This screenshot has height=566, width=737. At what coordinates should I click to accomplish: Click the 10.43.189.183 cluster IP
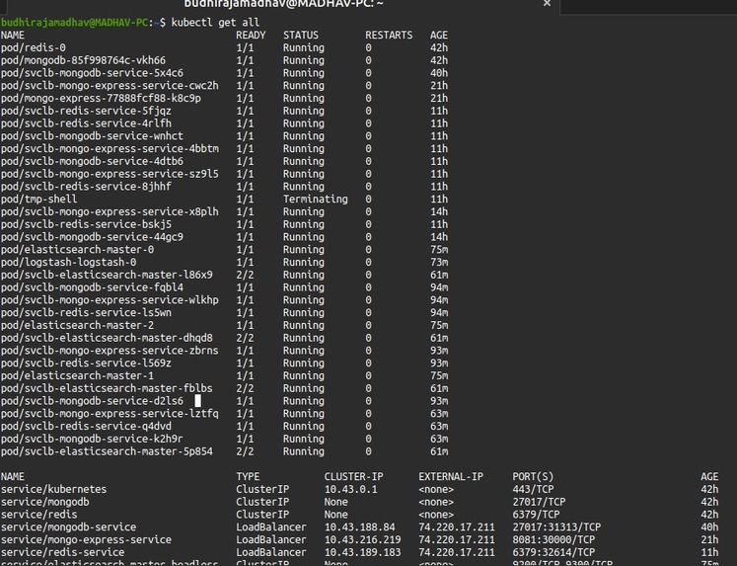pos(362,552)
